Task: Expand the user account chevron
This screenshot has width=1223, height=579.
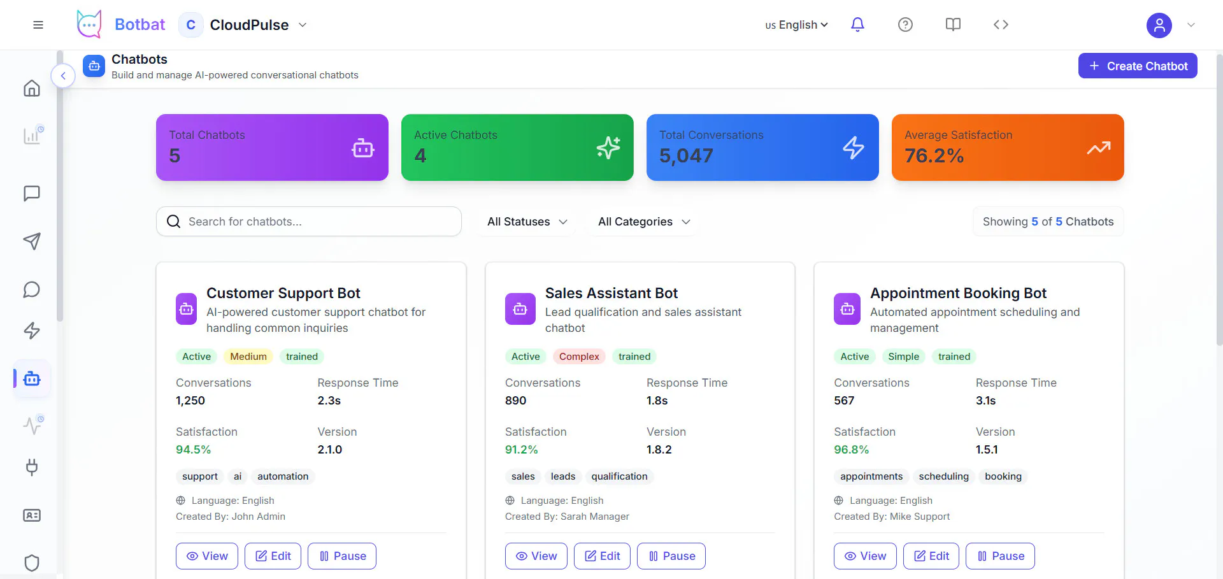Action: click(1191, 25)
